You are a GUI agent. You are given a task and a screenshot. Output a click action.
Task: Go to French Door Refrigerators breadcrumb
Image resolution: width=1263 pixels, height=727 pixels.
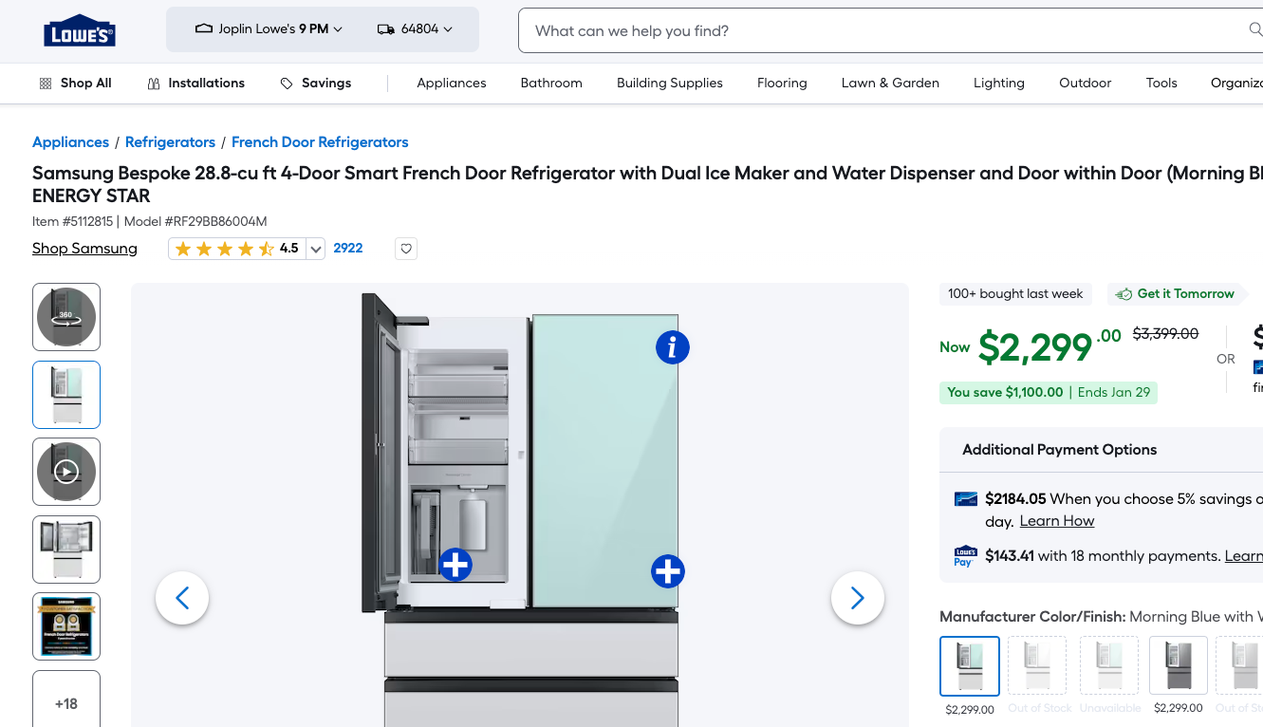coord(320,142)
